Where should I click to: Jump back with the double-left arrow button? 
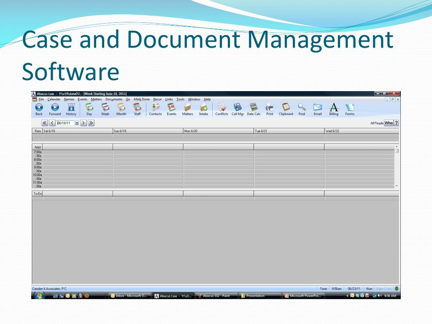pos(45,123)
